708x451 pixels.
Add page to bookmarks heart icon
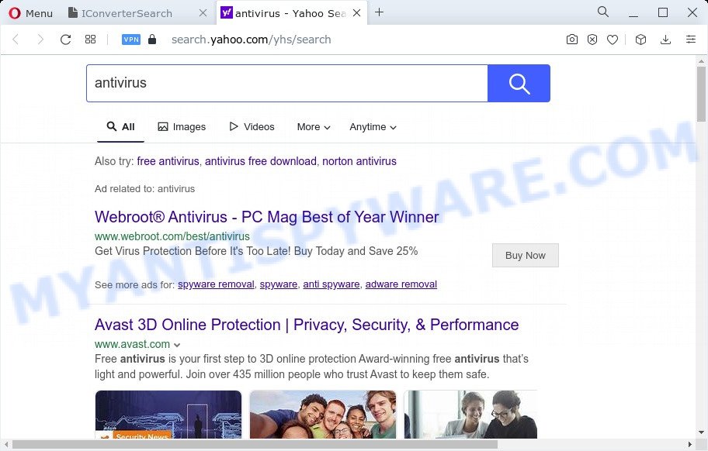point(613,40)
